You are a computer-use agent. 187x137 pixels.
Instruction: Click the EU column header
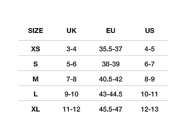point(111,31)
